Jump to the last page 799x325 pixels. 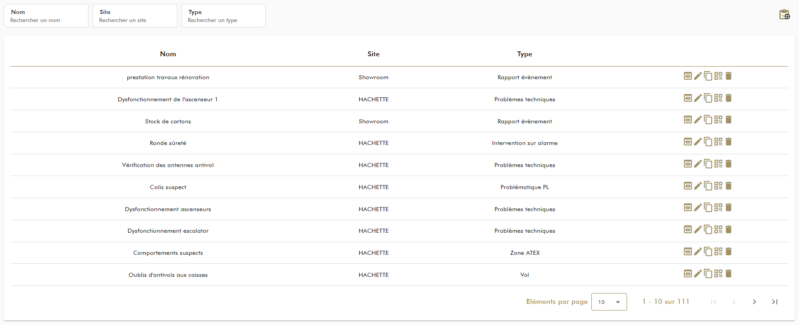pos(775,302)
